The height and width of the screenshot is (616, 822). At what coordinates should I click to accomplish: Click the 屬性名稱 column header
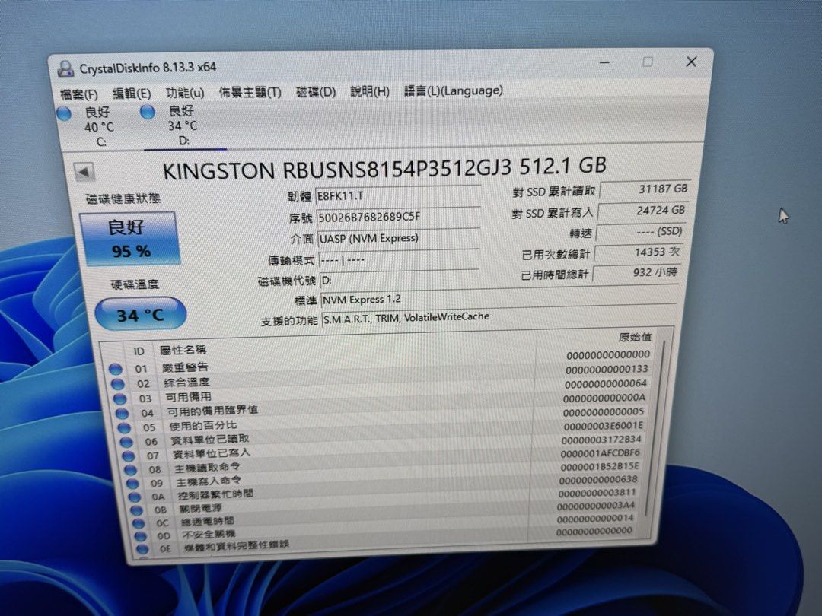[x=183, y=349]
